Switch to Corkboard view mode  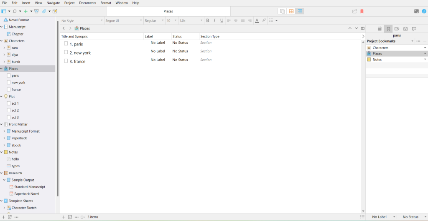pos(291,11)
